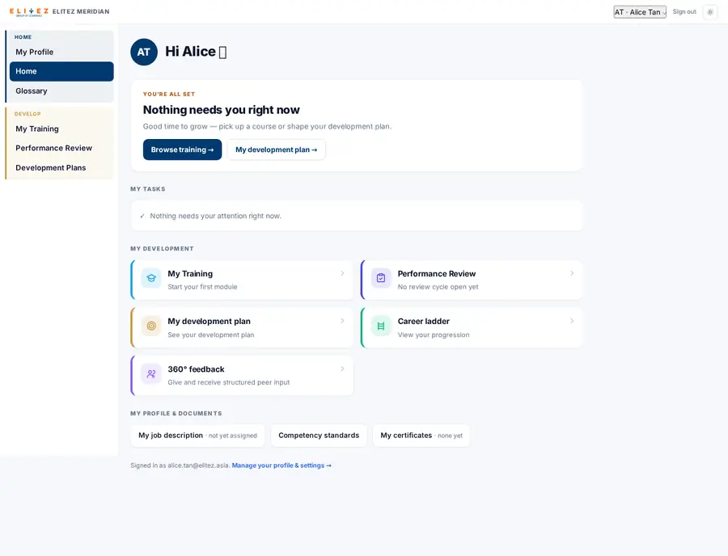Click the My development plan button in banner
Viewport: 728px width, 556px height.
[x=277, y=150]
